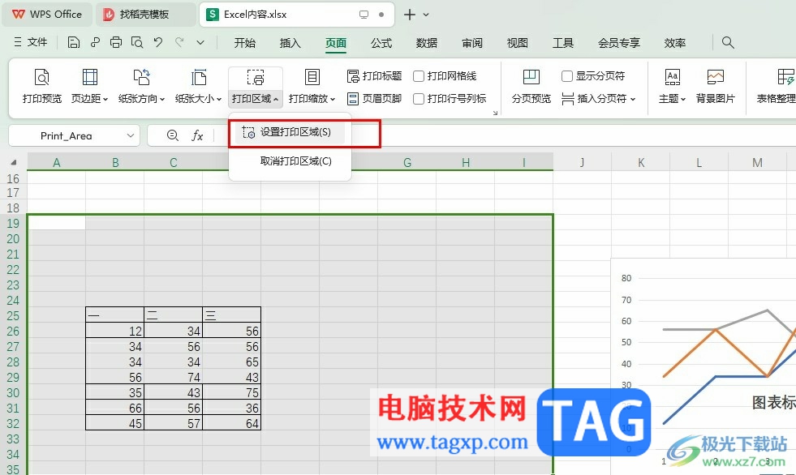This screenshot has width=796, height=475.
Task: Enable Print Gridlines (打印网格线) checkbox
Action: click(x=419, y=76)
